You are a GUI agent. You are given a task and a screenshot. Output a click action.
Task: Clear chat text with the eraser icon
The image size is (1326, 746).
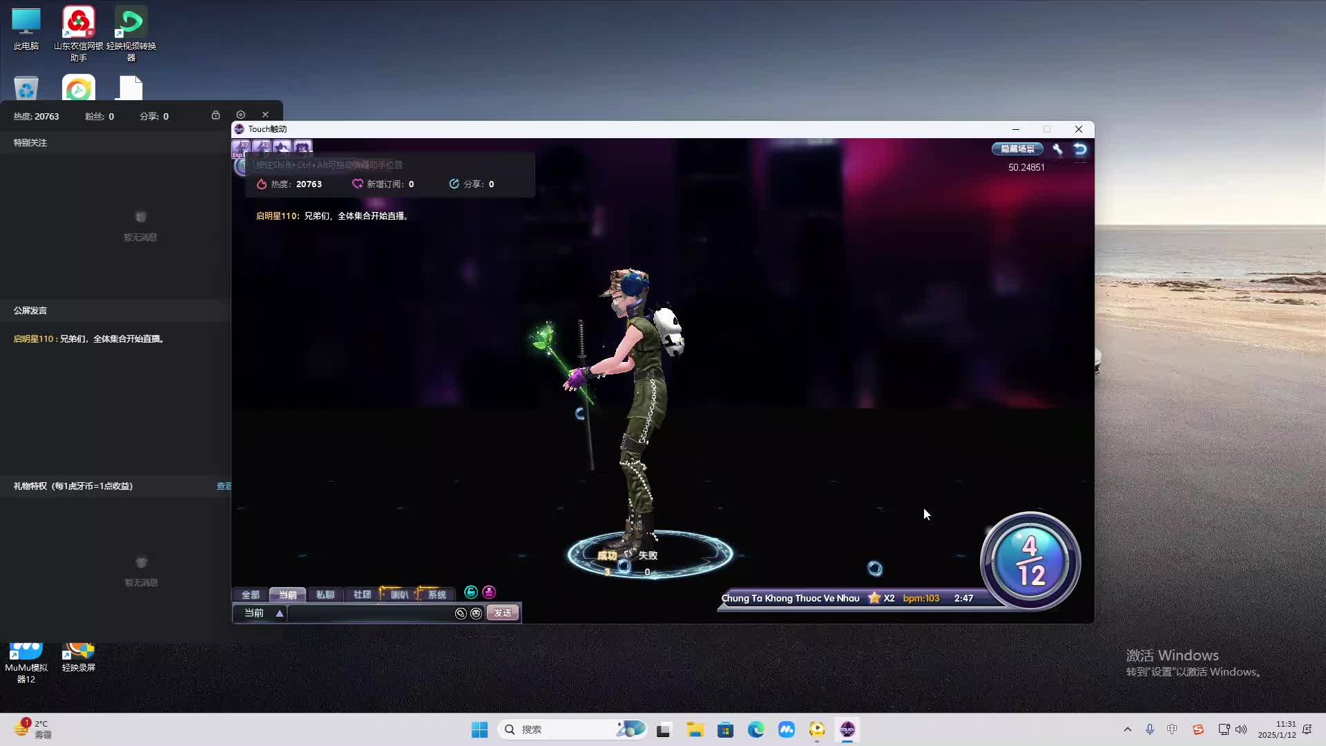[461, 613]
